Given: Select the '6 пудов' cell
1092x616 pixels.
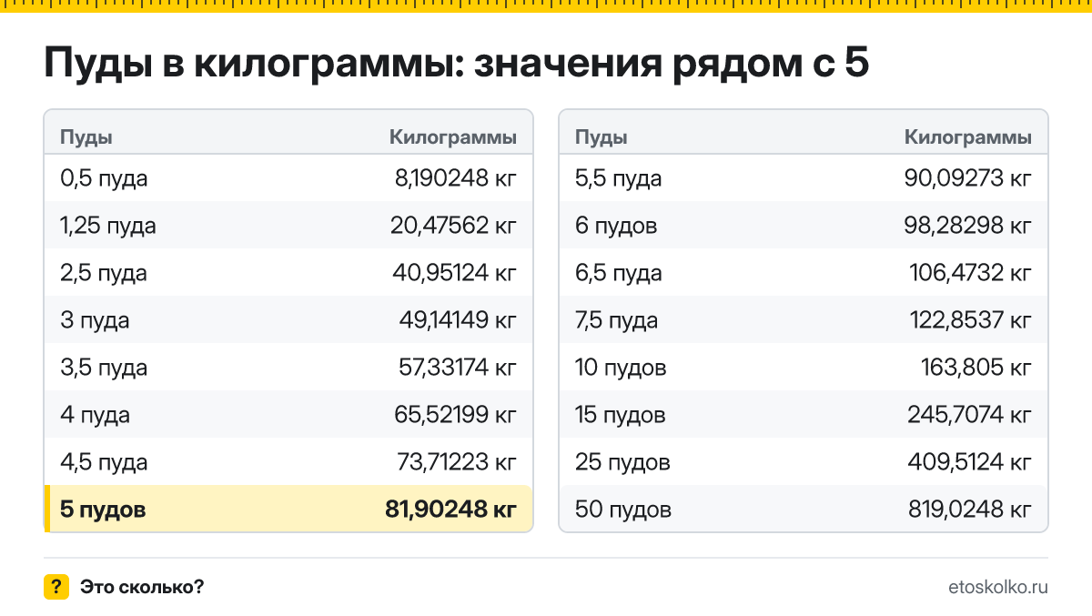Looking at the screenshot, I should click(x=616, y=227).
